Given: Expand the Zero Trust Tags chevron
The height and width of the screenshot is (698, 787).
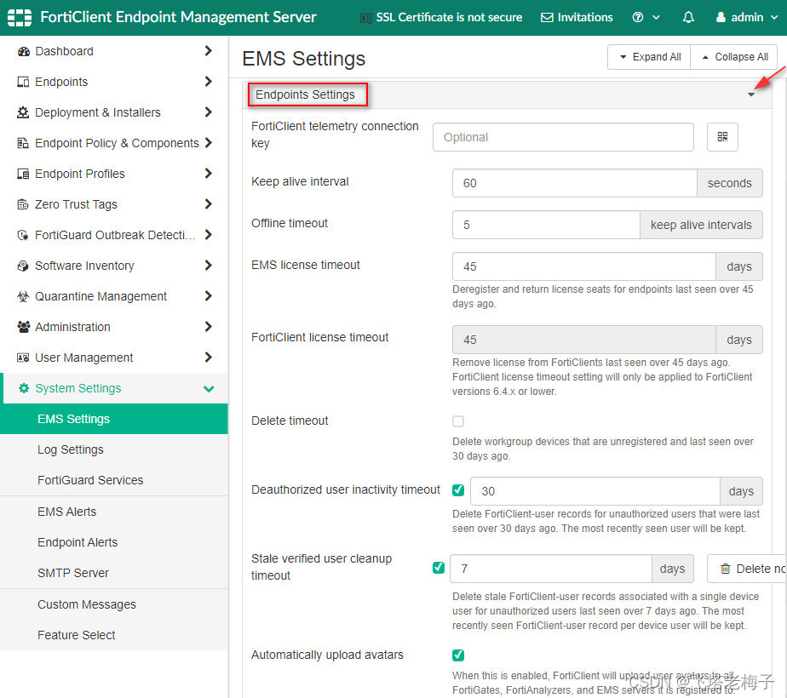Looking at the screenshot, I should [209, 203].
